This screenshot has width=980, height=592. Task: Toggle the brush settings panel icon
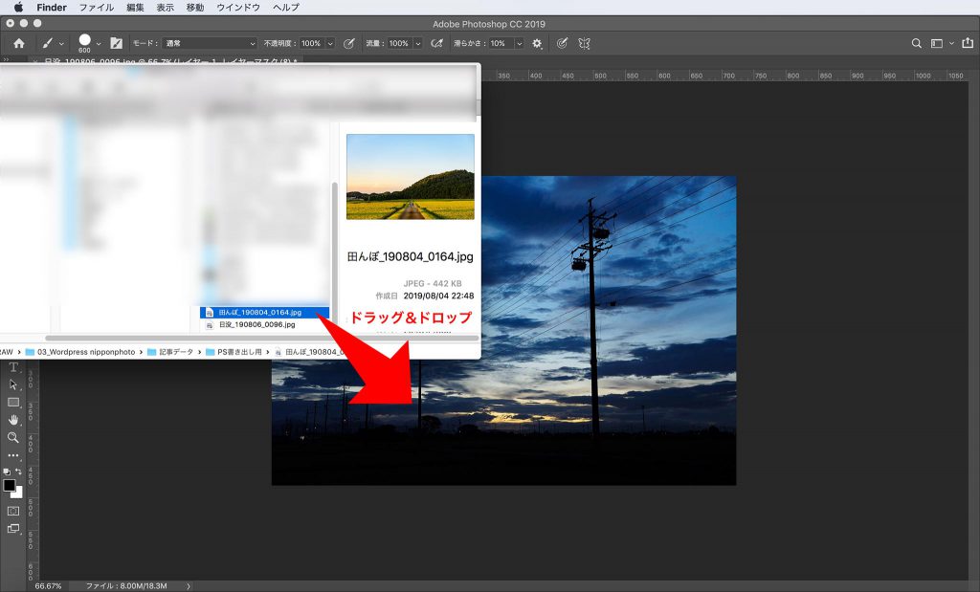click(116, 43)
